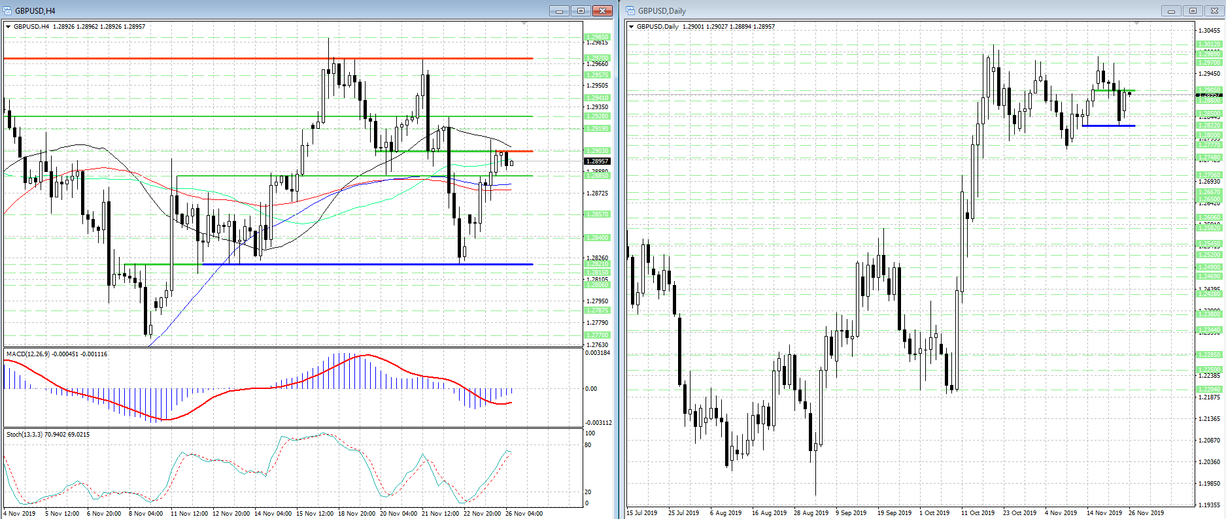The height and width of the screenshot is (519, 1226).
Task: Minimize the GBPUSD,H4 chart window
Action: click(559, 10)
